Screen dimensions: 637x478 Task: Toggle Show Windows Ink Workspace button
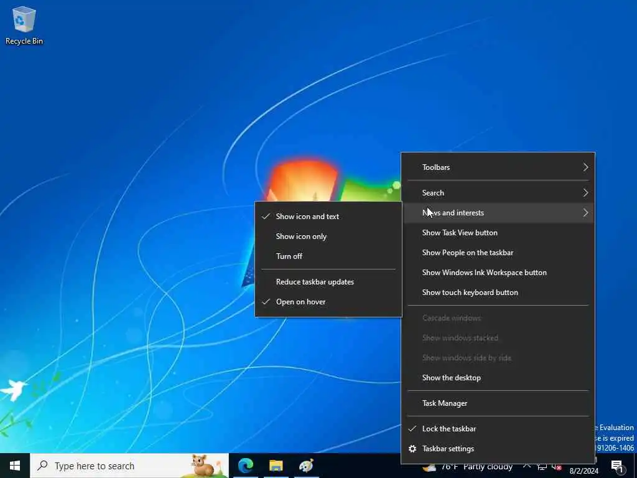[498, 273]
